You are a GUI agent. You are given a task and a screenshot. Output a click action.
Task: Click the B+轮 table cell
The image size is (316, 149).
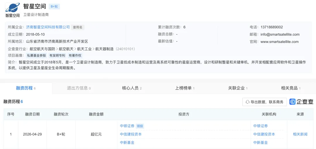[61, 134]
